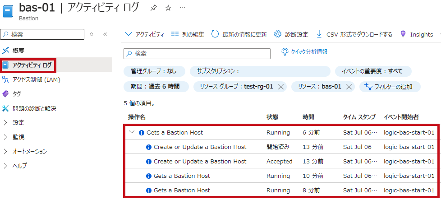This screenshot has width=441, height=200.
Task: Open the Gets a Bastion Host 8 分前 entry
Action: (182, 191)
